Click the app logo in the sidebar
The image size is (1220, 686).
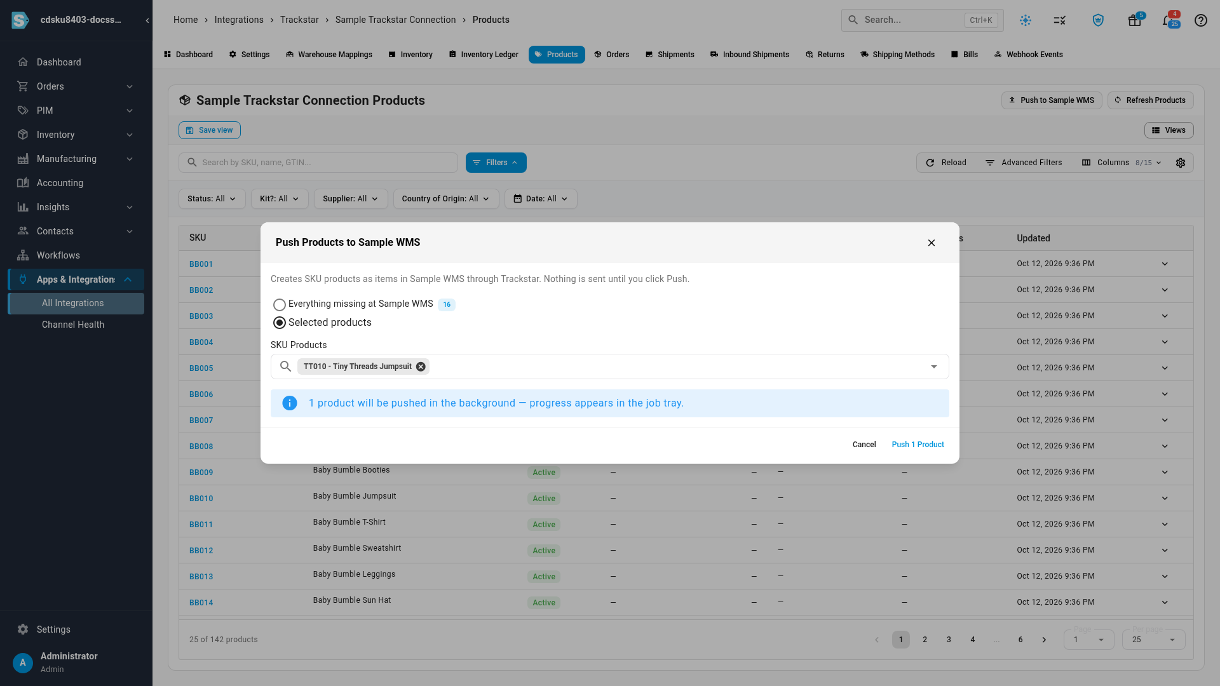(20, 20)
